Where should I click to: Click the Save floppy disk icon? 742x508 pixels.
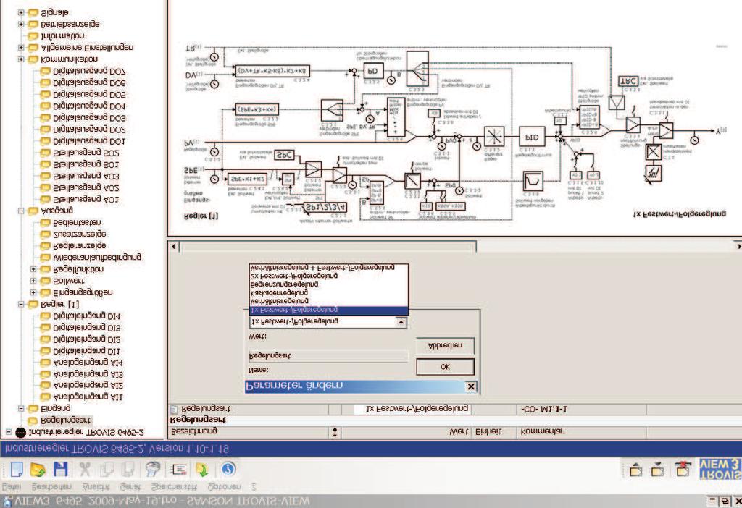pyautogui.click(x=61, y=469)
